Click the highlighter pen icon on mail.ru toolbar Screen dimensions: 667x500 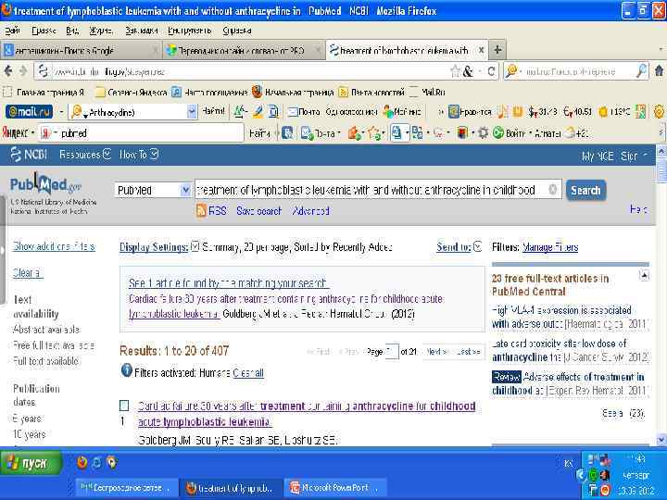pyautogui.click(x=257, y=112)
